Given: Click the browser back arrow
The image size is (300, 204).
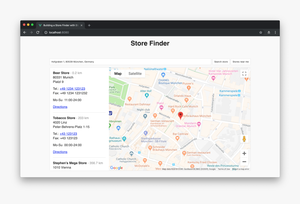Looking at the screenshot, I should [25, 32].
